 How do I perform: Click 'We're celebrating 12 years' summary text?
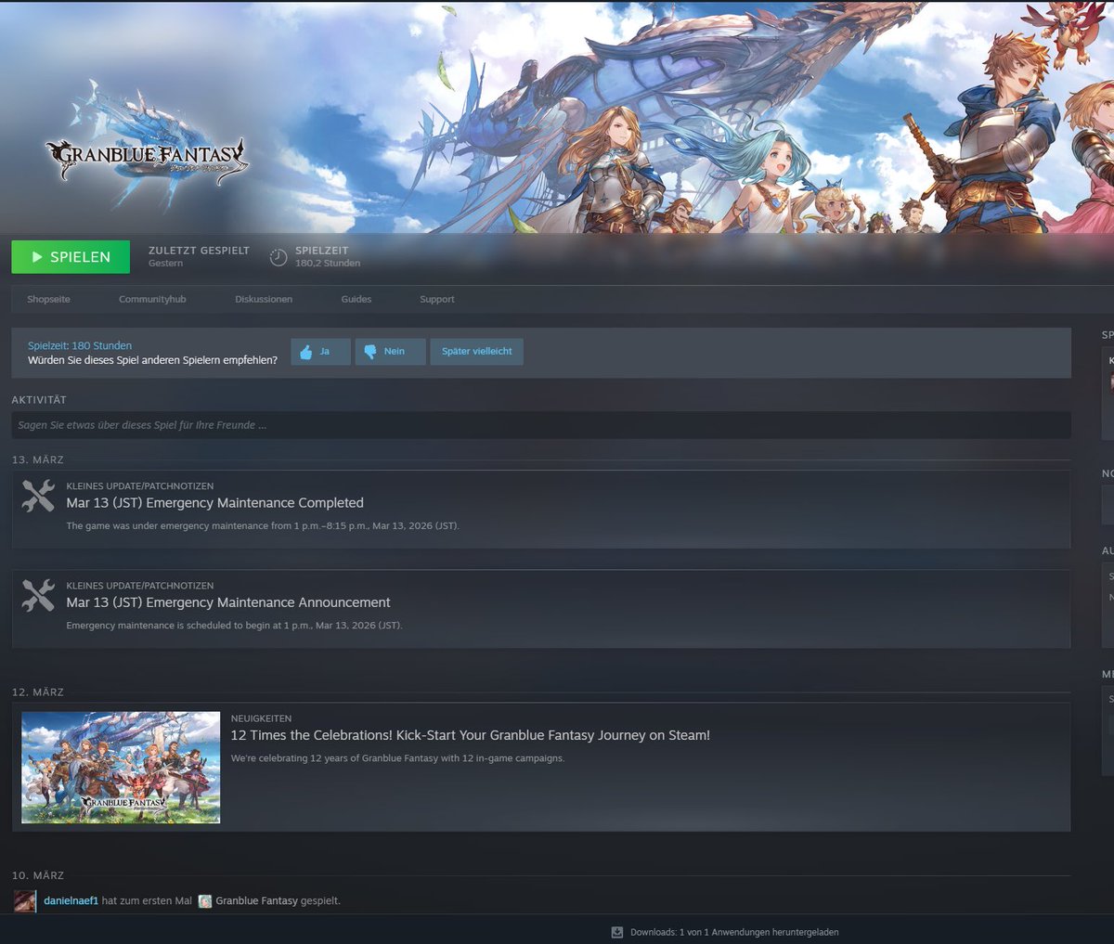397,758
